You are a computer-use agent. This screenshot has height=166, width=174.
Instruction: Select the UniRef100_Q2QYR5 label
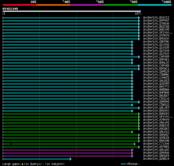click(x=156, y=84)
